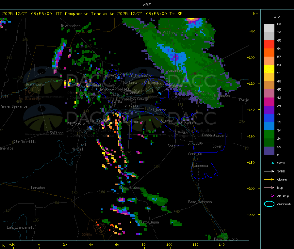Viewport: 294px width, 249px height.
Task: Click the Malvinas map label
Action: pos(131,121)
